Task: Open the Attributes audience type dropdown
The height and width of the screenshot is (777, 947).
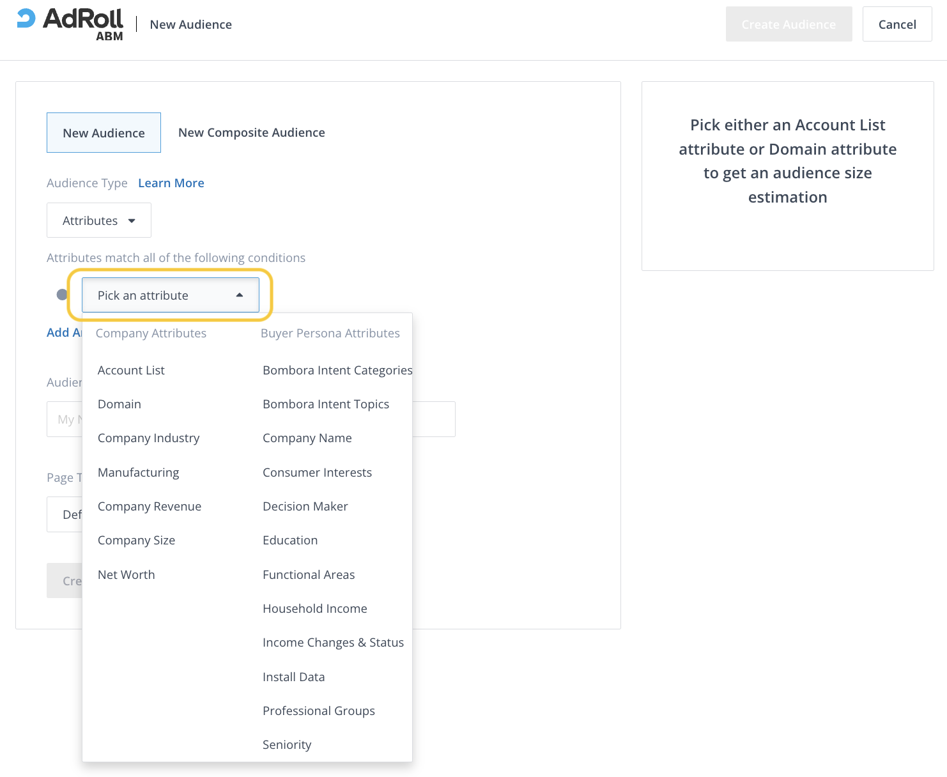Action: point(98,220)
